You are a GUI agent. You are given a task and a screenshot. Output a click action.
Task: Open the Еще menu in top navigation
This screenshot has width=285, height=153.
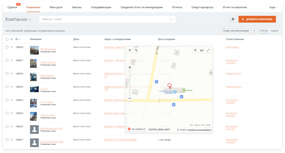(x=273, y=7)
